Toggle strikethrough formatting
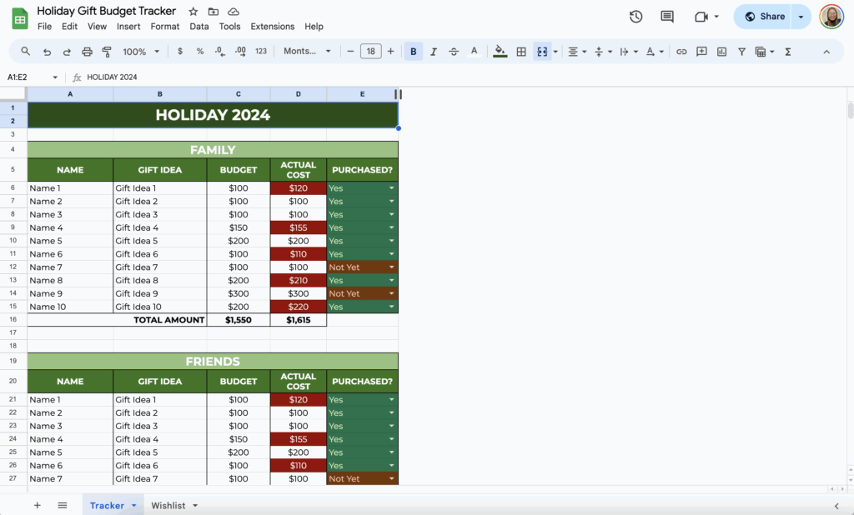 point(453,51)
